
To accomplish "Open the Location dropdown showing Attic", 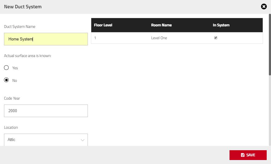I will [46, 140].
